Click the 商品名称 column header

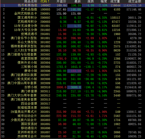click(31, 1)
